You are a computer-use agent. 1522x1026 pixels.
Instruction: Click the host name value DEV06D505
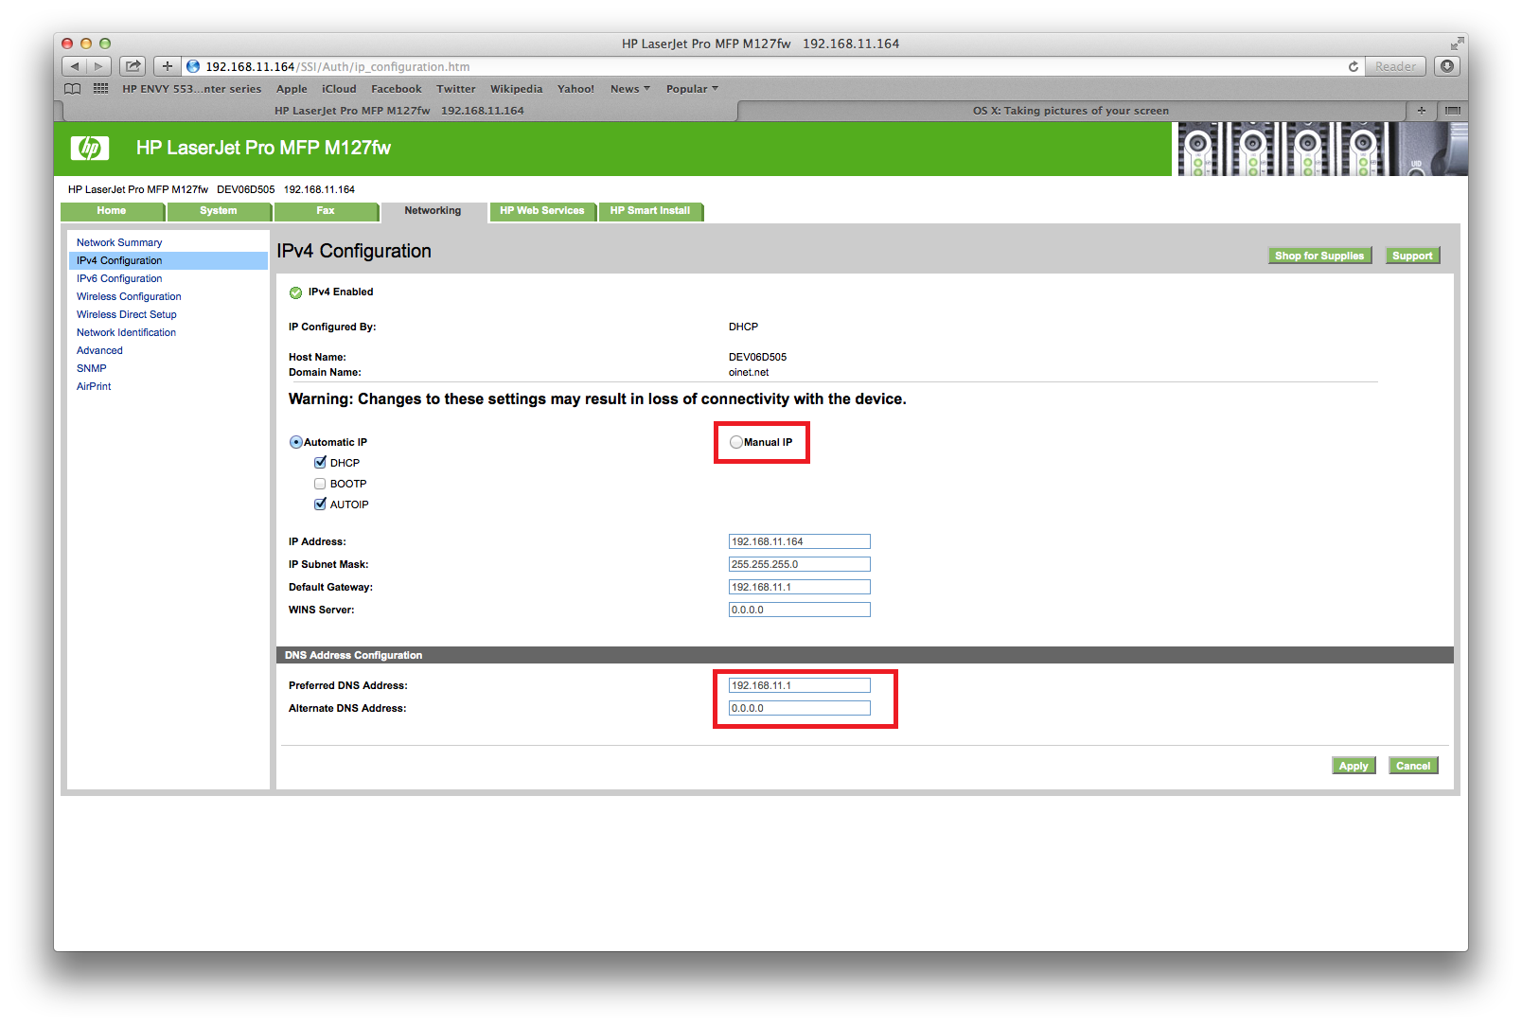[x=757, y=357]
